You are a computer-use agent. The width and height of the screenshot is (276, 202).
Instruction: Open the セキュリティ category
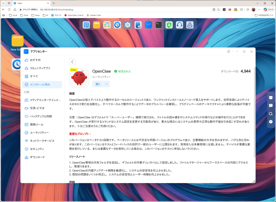(42, 149)
